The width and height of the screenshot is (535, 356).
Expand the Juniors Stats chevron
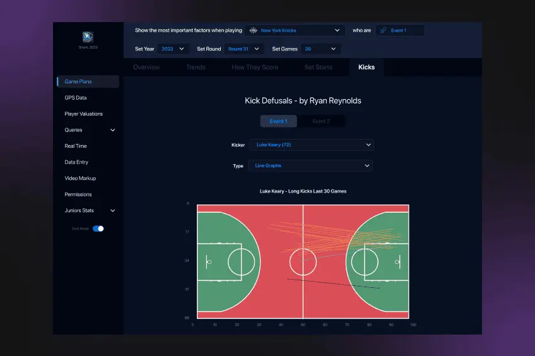[x=113, y=211]
